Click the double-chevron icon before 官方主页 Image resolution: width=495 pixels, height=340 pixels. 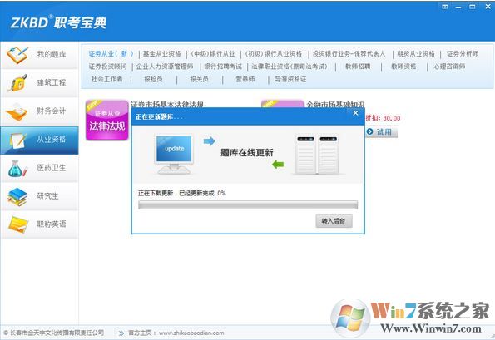pos(121,333)
